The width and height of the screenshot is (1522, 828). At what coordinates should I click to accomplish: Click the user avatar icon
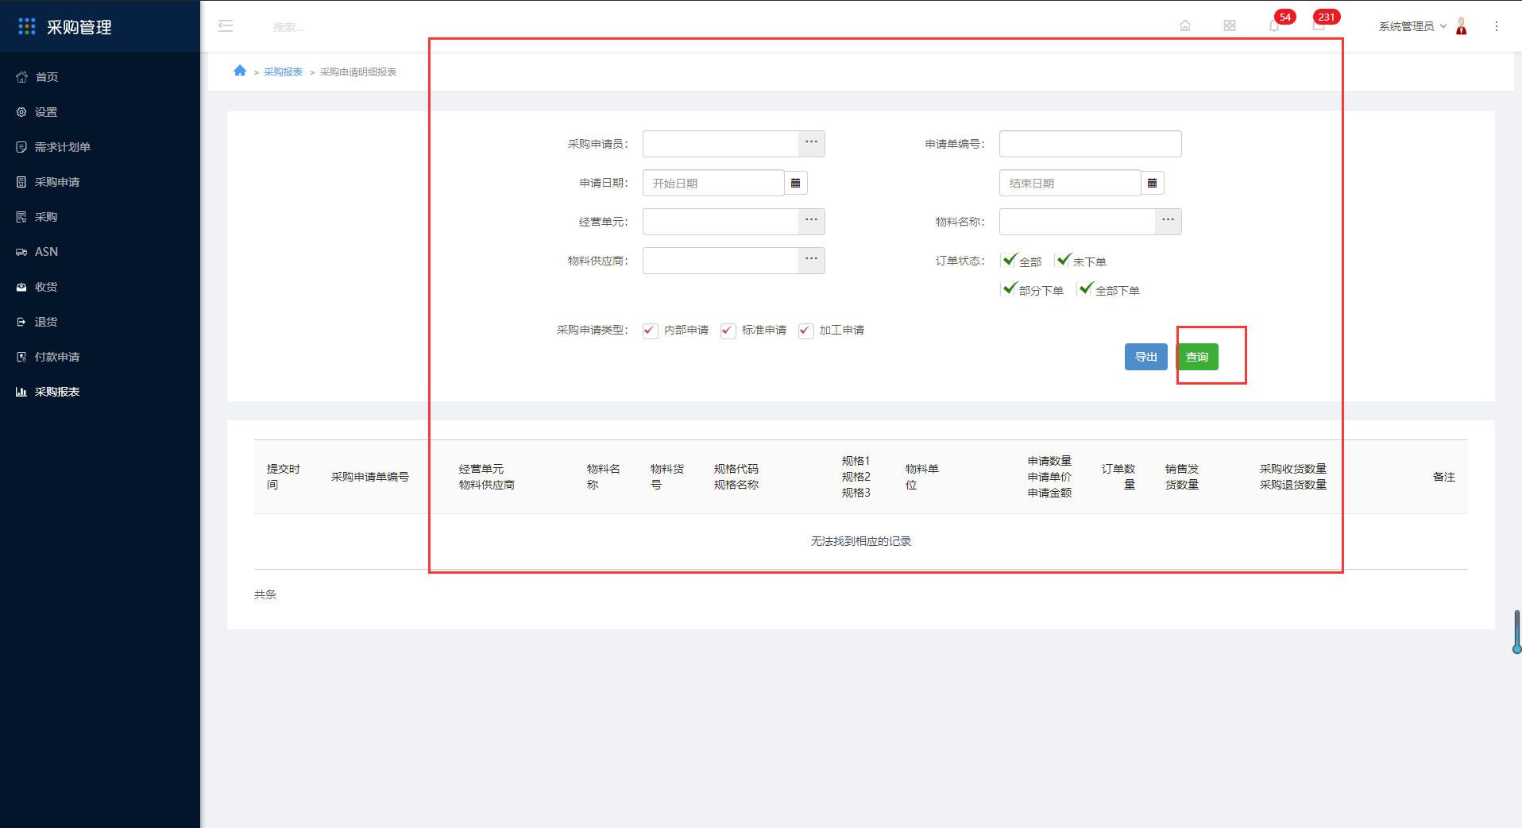(x=1462, y=26)
